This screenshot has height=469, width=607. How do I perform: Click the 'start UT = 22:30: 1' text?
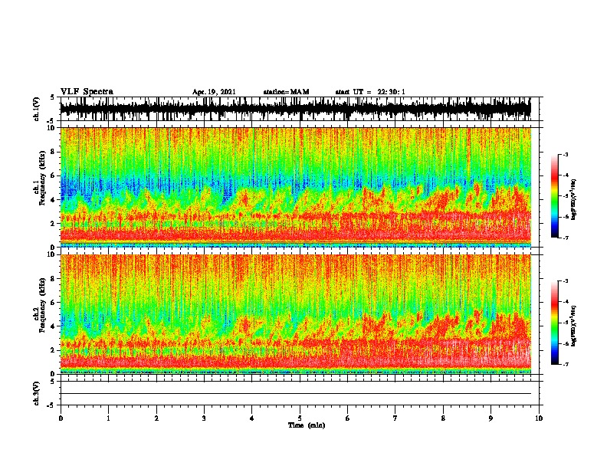370,92
